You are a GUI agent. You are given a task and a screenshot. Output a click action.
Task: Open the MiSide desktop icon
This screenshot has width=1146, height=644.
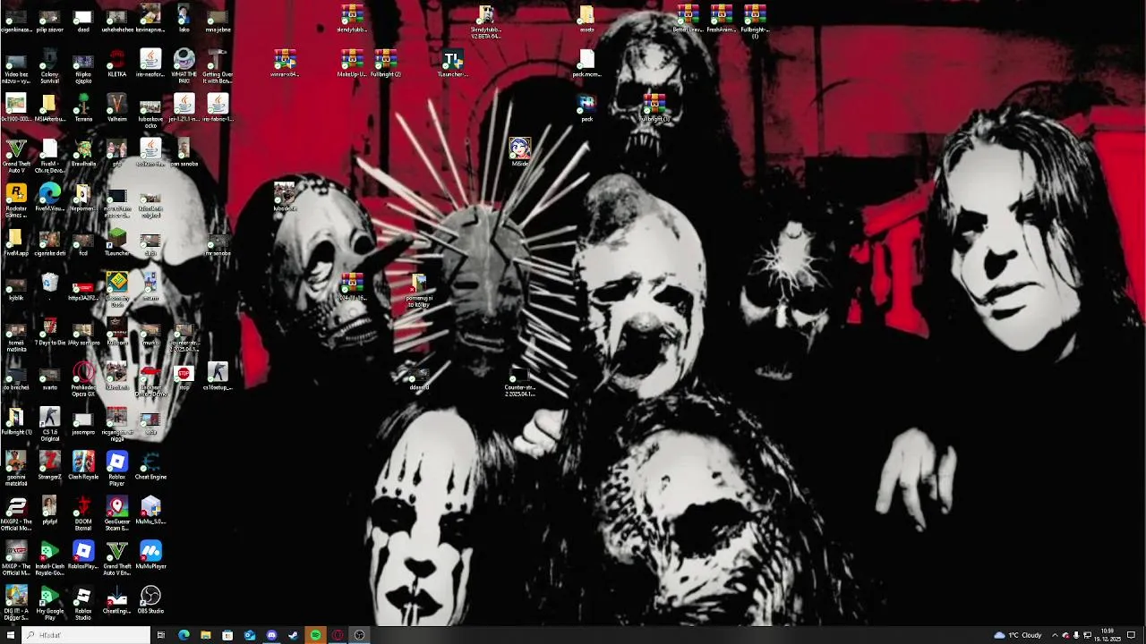point(519,153)
